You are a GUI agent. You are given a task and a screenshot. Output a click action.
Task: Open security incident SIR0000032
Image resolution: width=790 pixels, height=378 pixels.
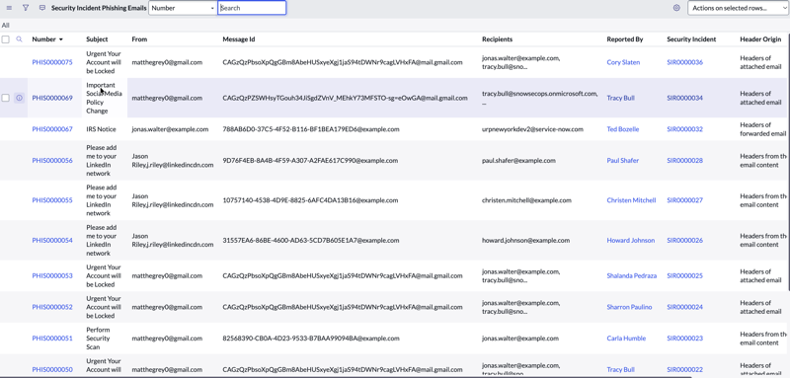point(684,129)
